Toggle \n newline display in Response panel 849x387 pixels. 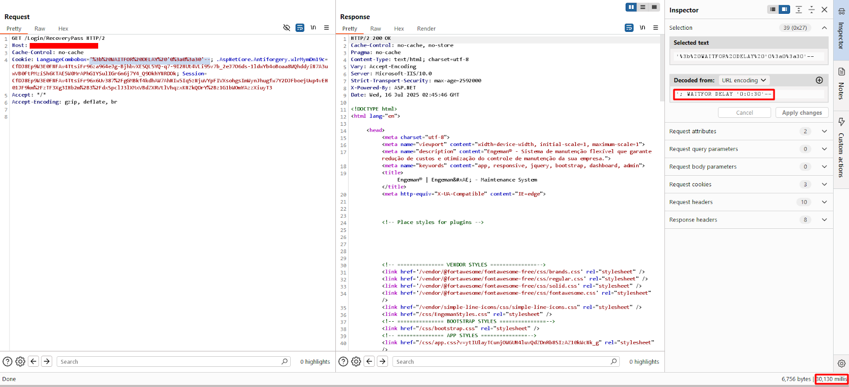(642, 28)
